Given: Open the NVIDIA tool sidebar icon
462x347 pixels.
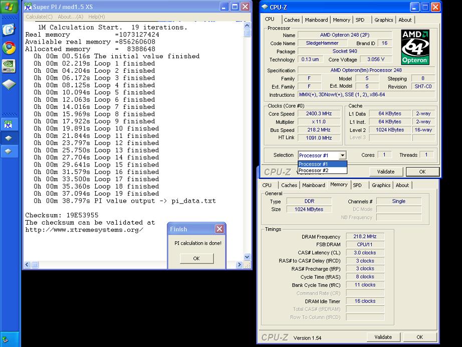Looking at the screenshot, I should tap(9, 66).
